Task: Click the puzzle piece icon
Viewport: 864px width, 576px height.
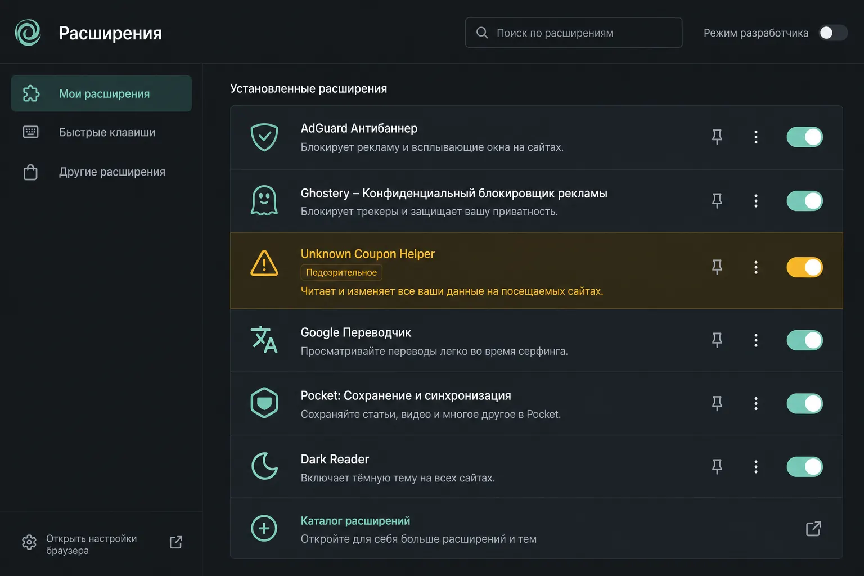Action: [31, 93]
